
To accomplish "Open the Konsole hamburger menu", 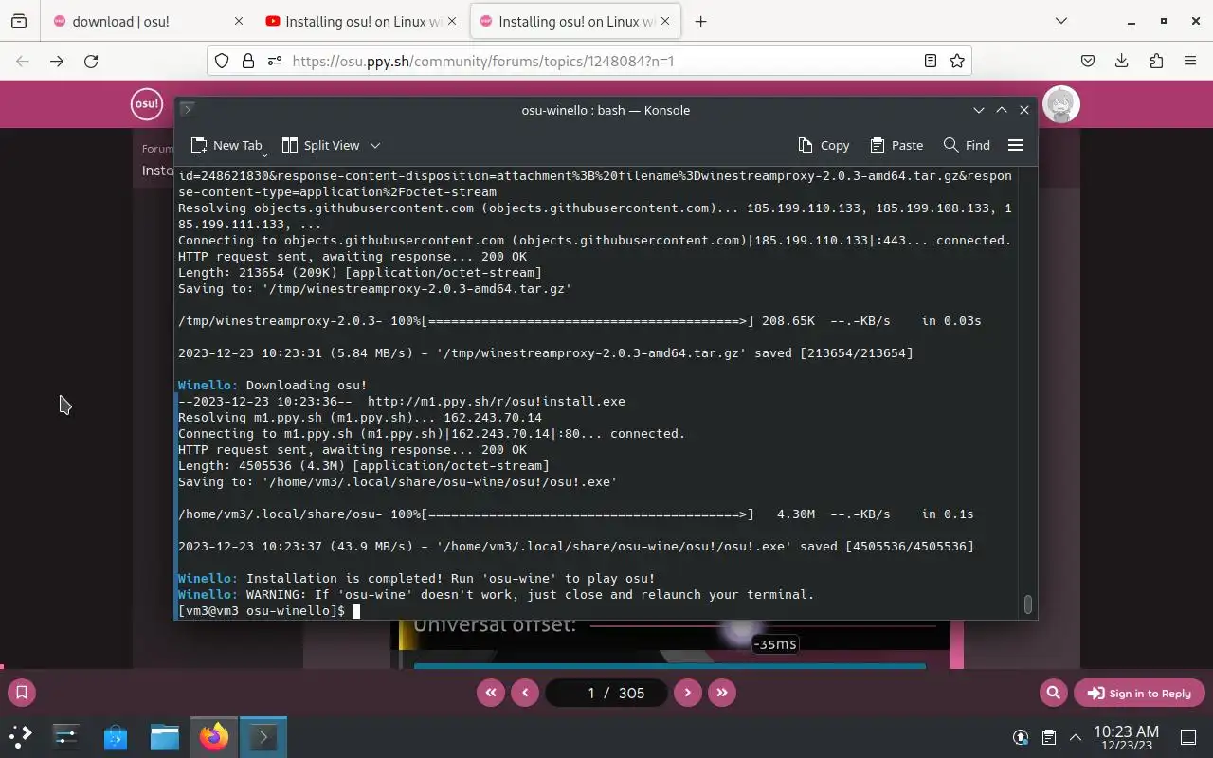I will (x=1016, y=145).
